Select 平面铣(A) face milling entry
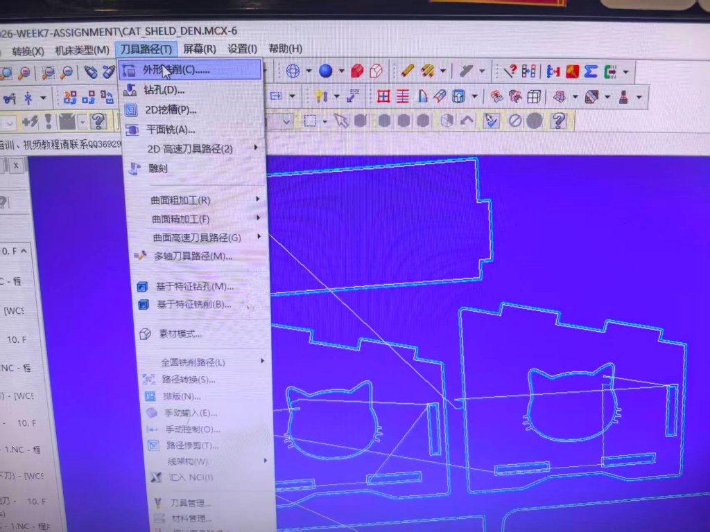Screen dimensions: 710x532 (x=194, y=130)
